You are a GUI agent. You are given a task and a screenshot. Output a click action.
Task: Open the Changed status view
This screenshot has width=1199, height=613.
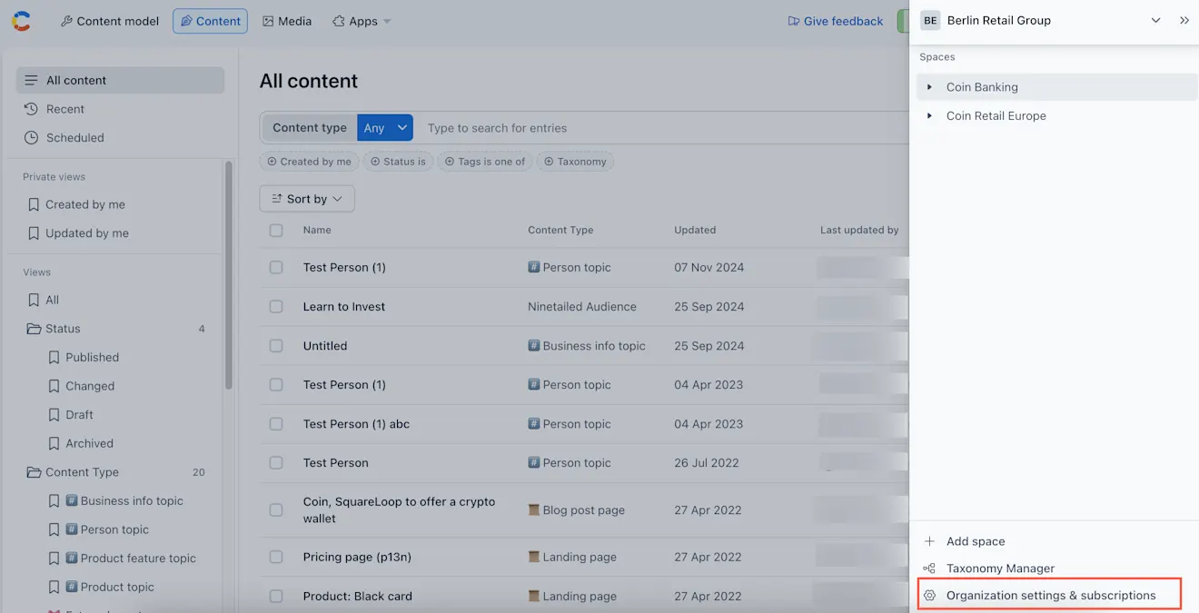90,386
